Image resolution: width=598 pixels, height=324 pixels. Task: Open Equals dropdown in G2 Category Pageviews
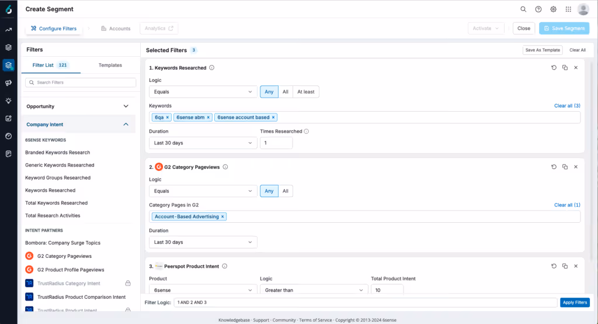(x=203, y=191)
